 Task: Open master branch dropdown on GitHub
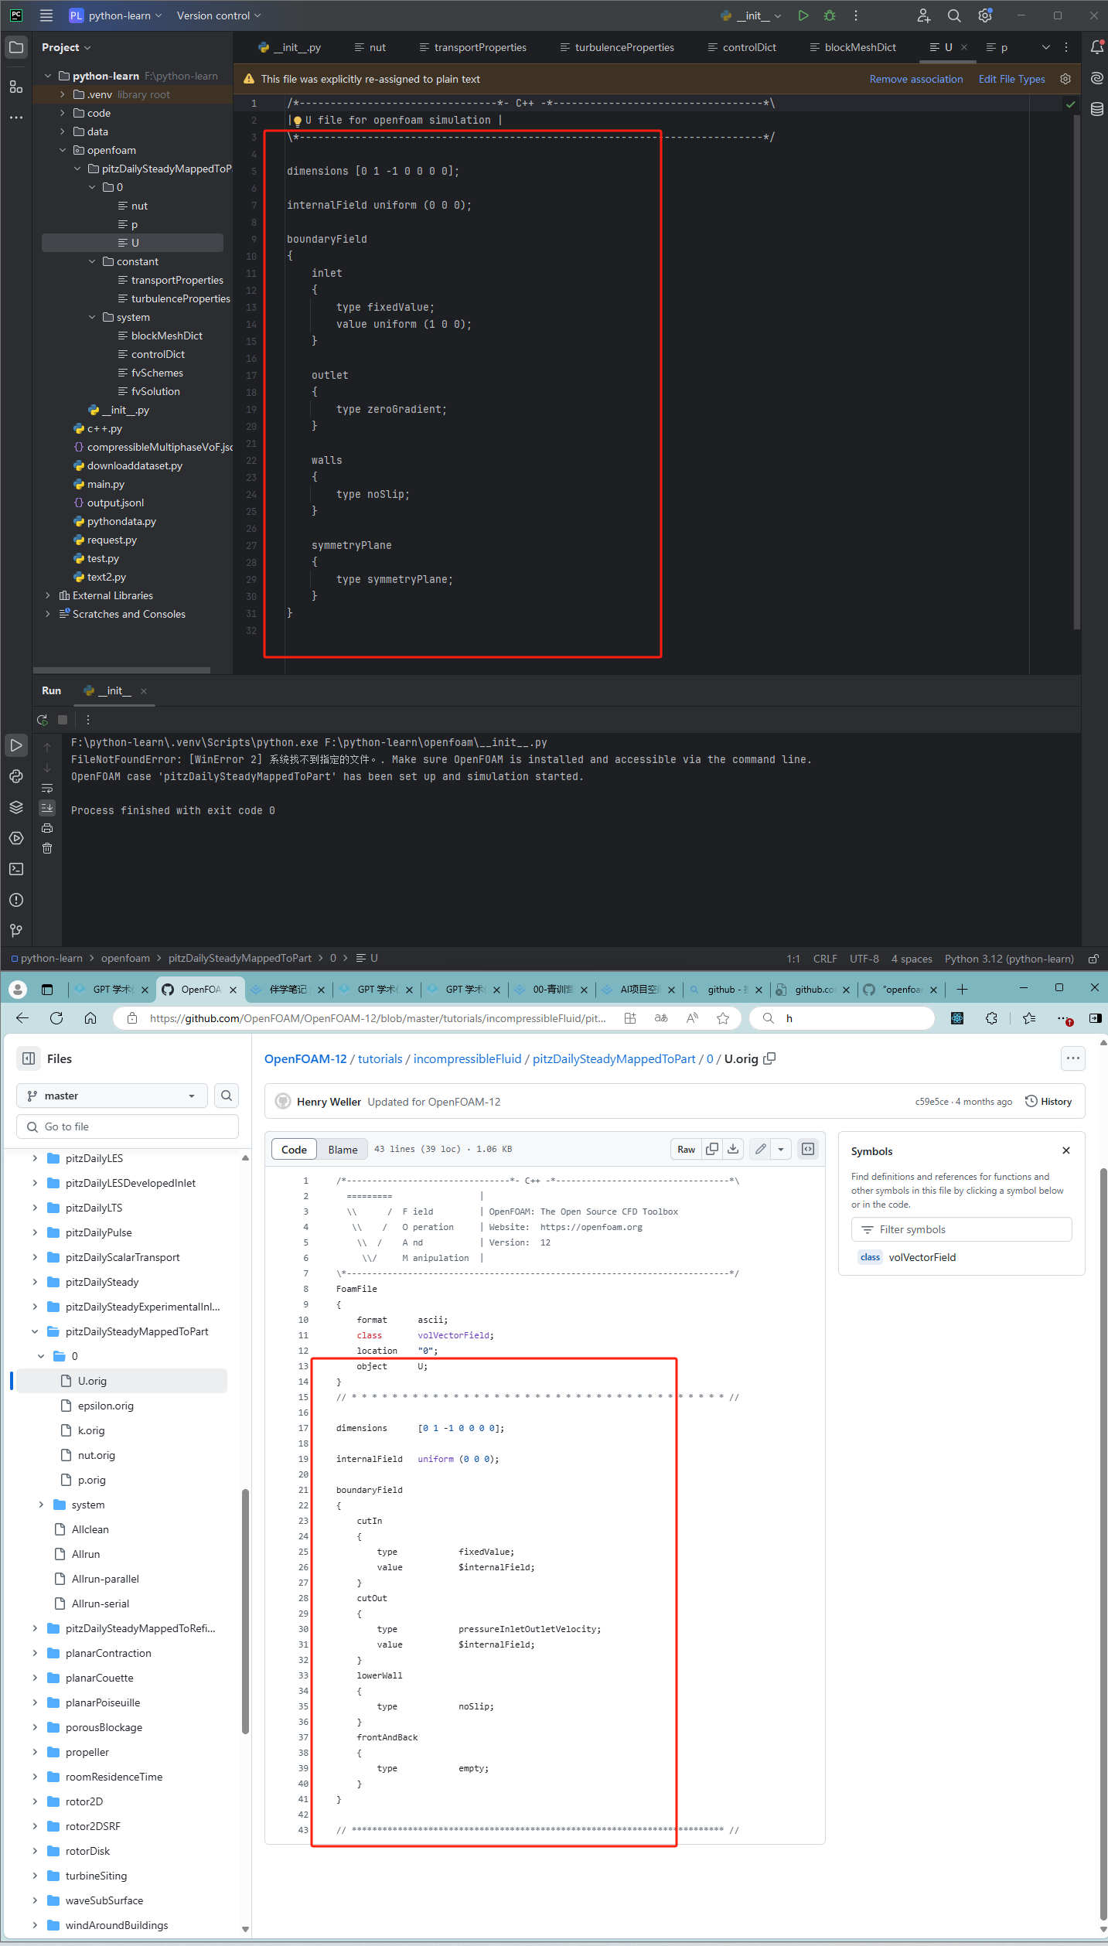[112, 1096]
